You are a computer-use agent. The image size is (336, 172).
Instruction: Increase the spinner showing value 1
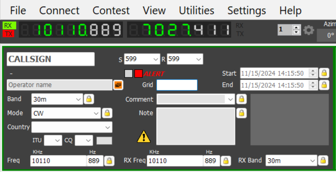click(x=296, y=27)
